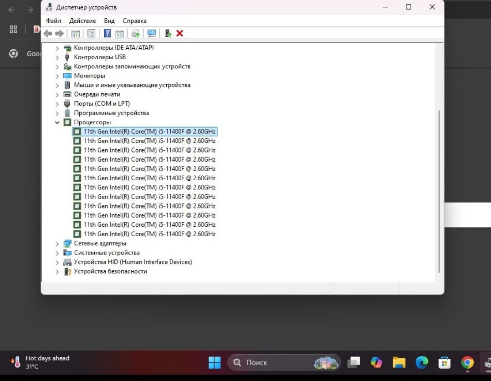Viewport: 491px width, 381px height.
Task: Click the grid icon in the browser behind
Action: [14, 29]
